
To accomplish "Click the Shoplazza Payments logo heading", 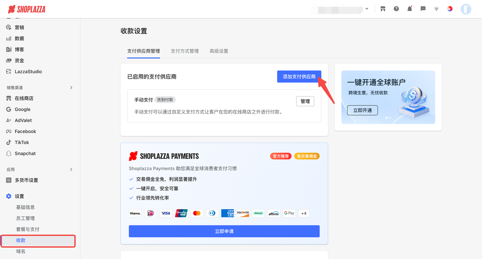I will click(x=164, y=156).
